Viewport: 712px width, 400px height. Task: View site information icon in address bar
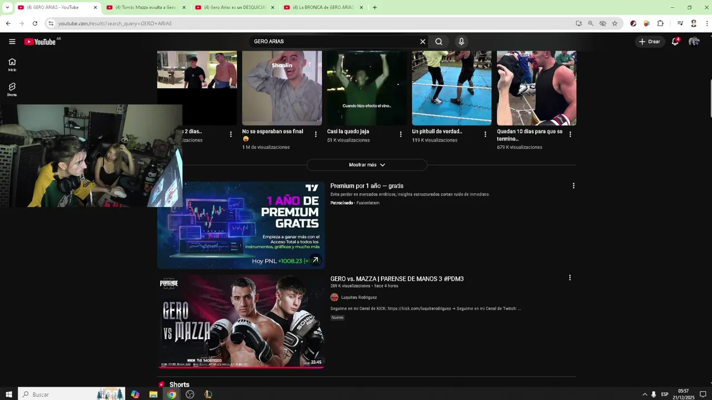pyautogui.click(x=51, y=23)
